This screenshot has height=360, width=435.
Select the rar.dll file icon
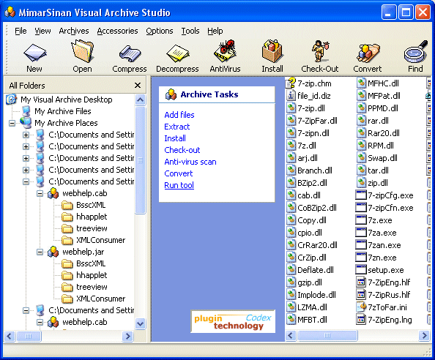[x=361, y=121]
